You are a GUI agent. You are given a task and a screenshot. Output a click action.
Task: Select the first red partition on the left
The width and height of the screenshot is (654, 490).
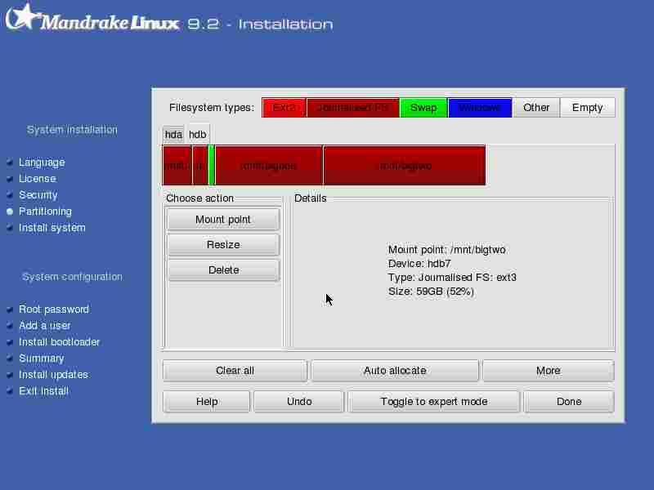click(177, 166)
